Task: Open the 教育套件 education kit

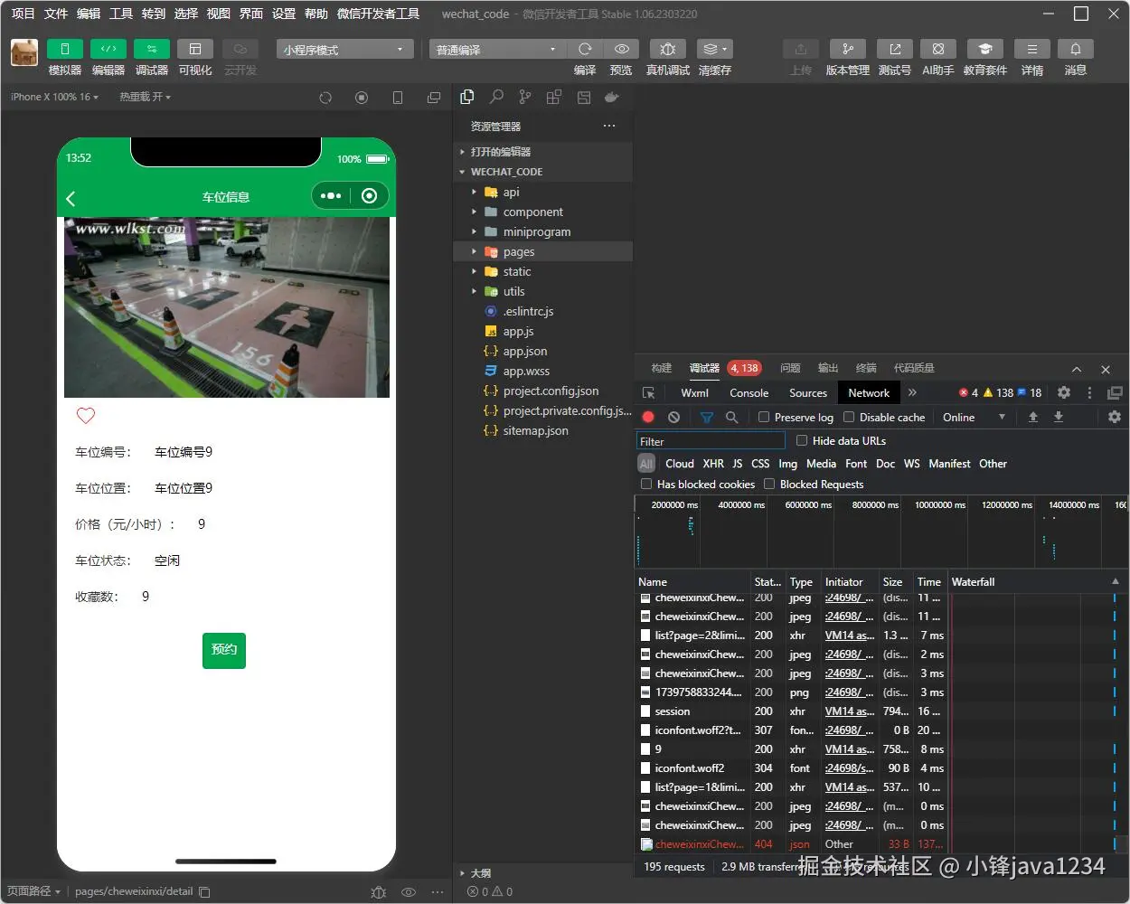Action: click(985, 49)
